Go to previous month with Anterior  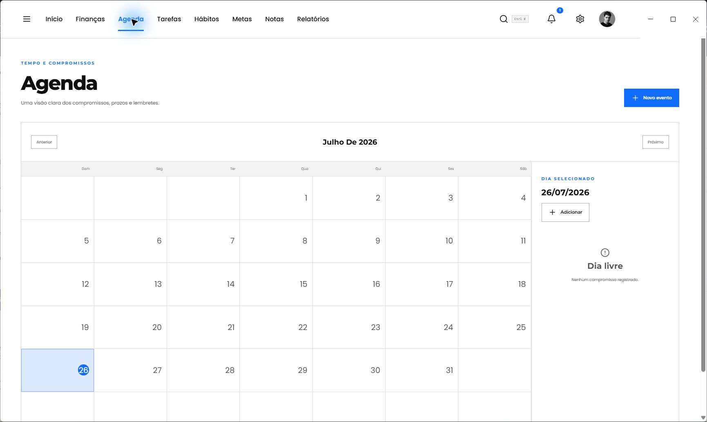tap(44, 142)
